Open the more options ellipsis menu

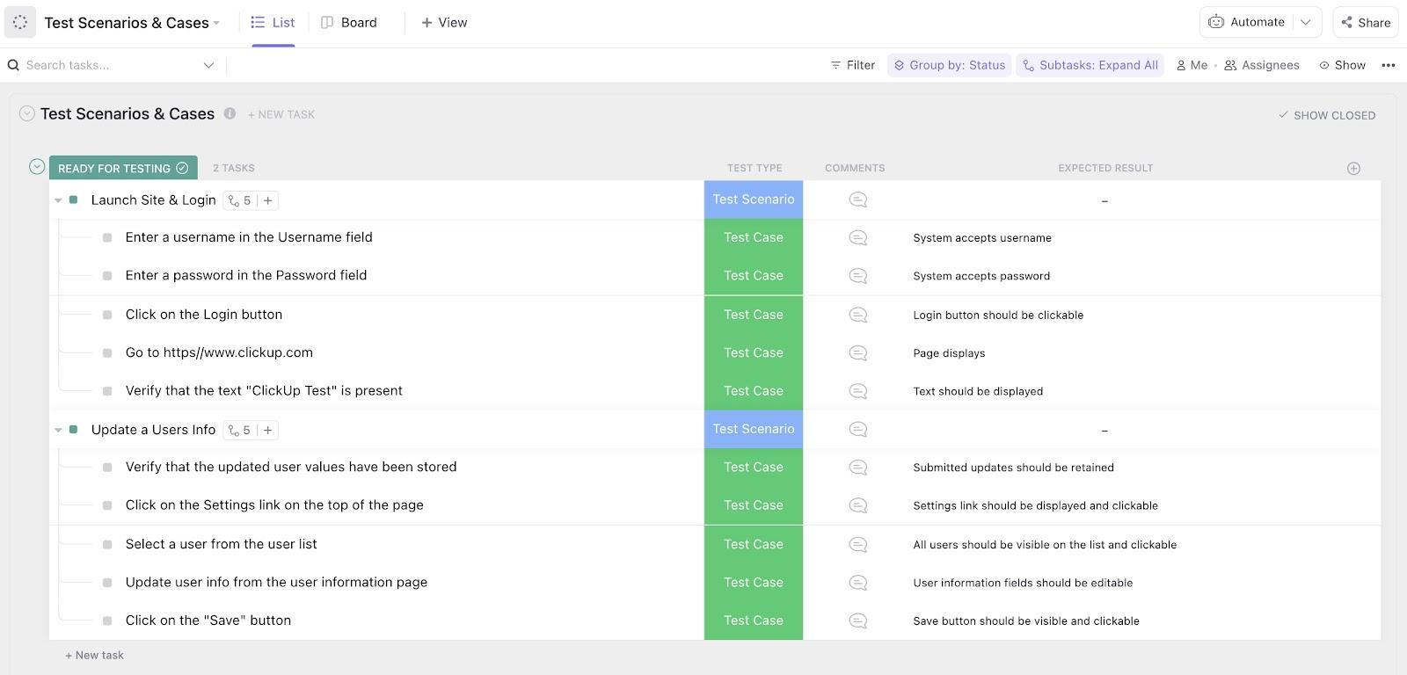pyautogui.click(x=1389, y=65)
